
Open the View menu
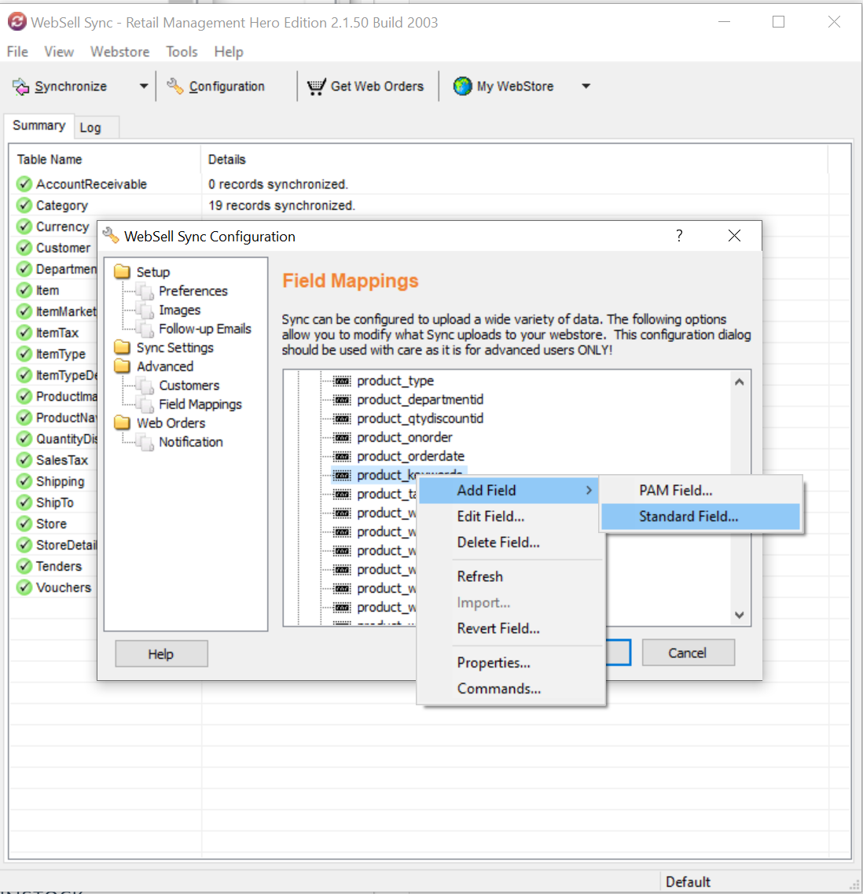[59, 51]
